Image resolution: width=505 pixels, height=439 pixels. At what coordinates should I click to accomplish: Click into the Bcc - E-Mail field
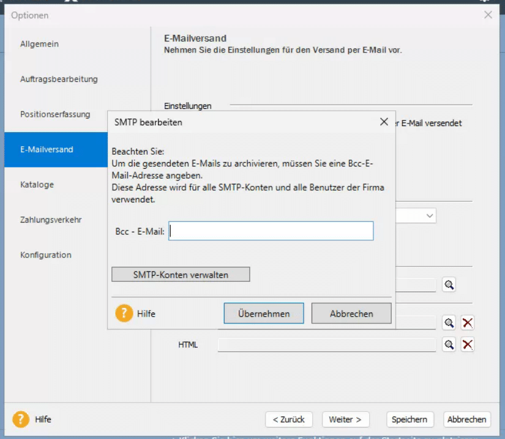click(271, 231)
